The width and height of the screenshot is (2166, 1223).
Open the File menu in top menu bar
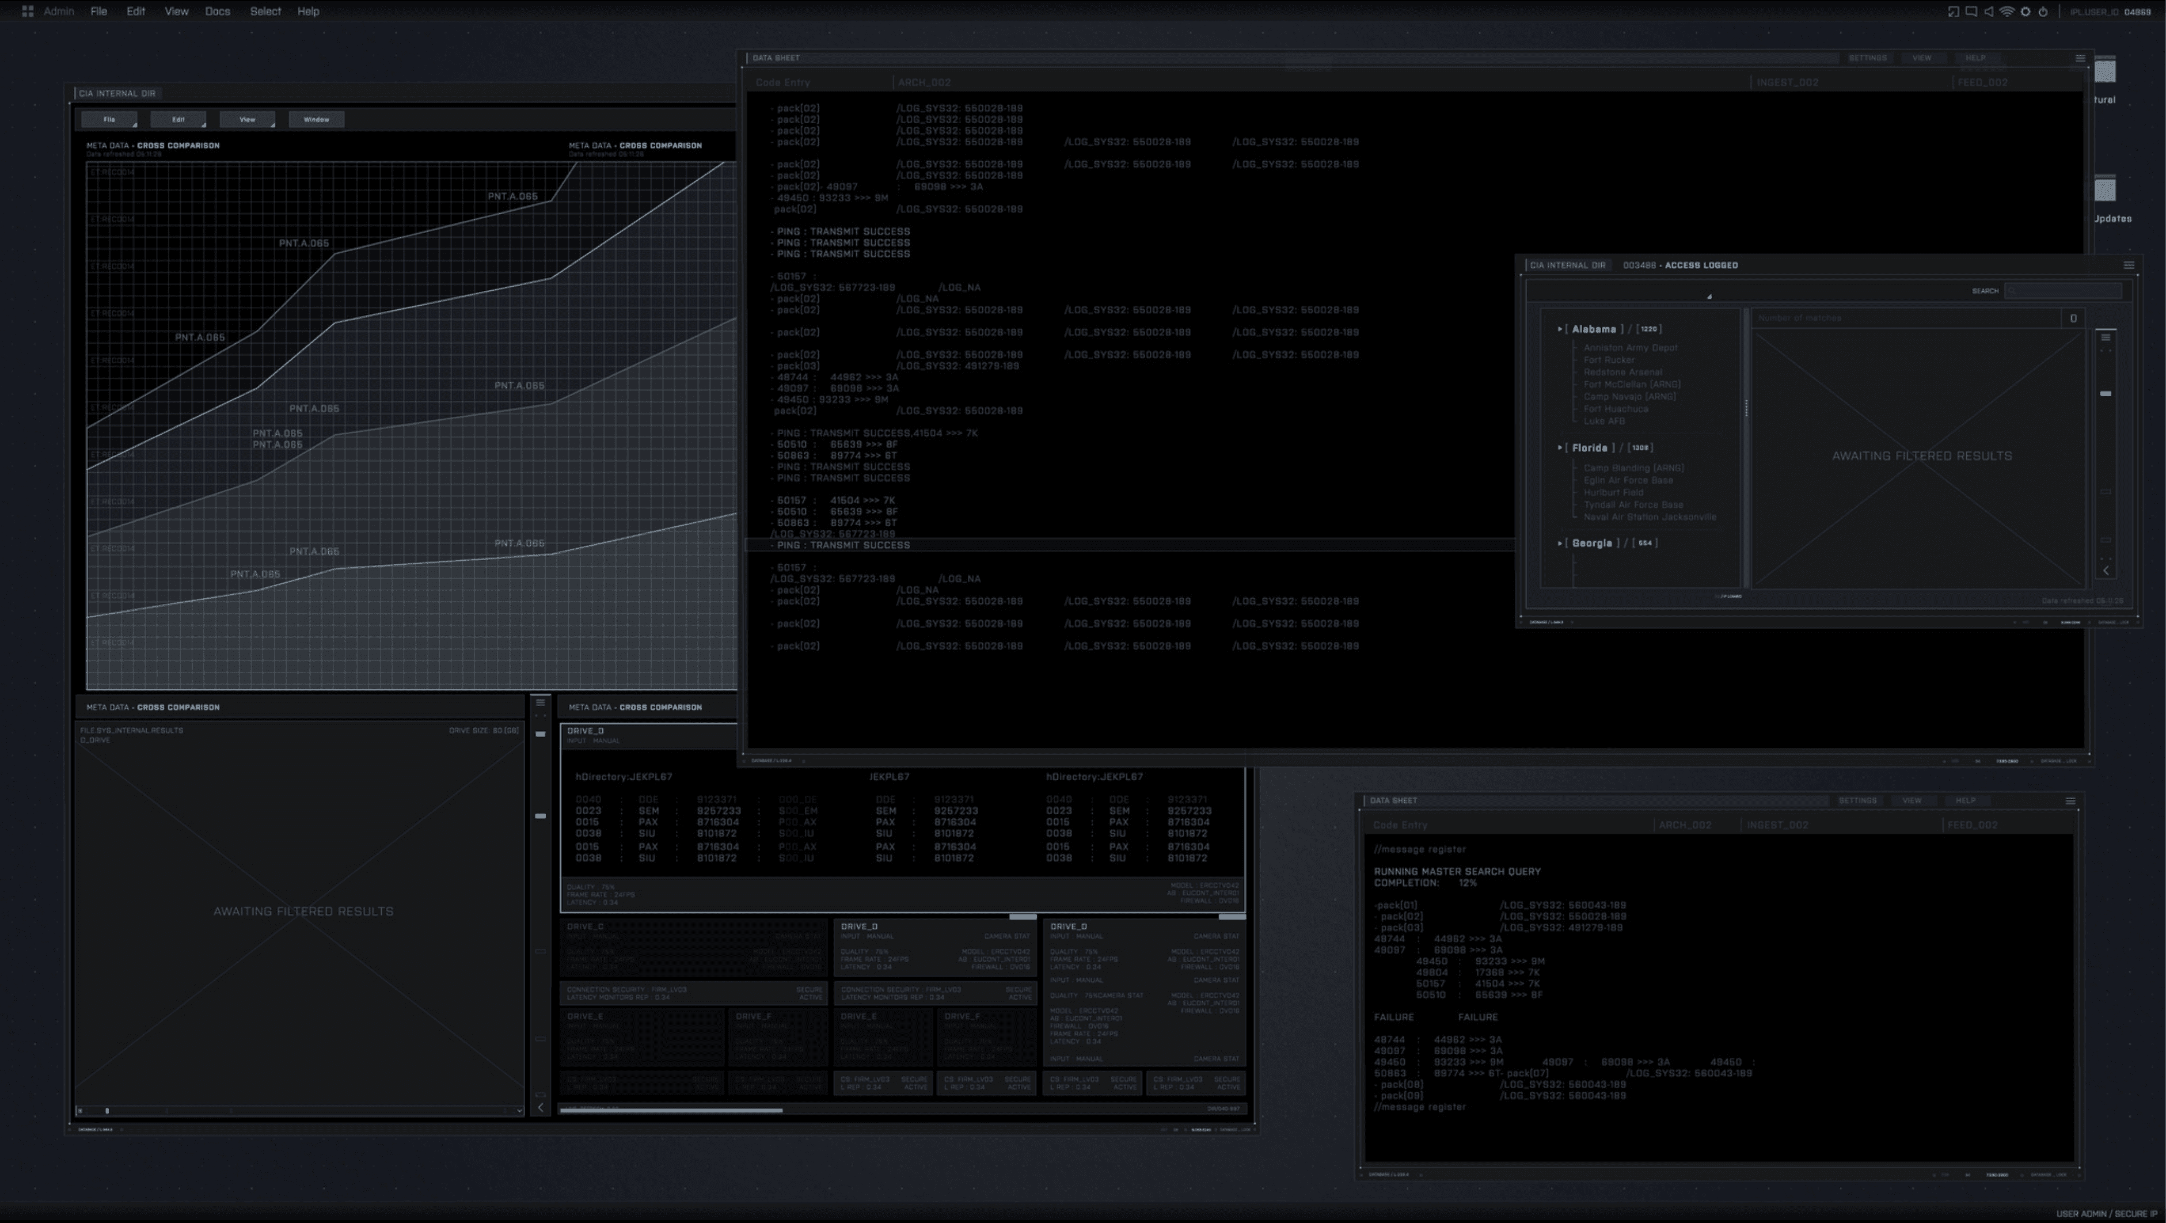(98, 11)
